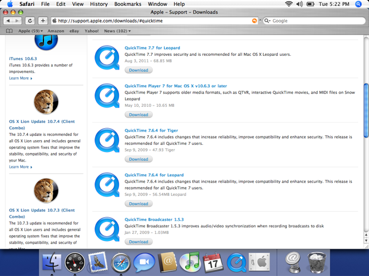Open the QuickTime 7.6.4 for Leopard title link
Screen dimensions: 369x276
point(154,175)
